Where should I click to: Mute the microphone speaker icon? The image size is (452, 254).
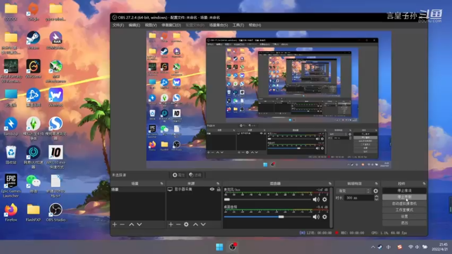point(316,199)
